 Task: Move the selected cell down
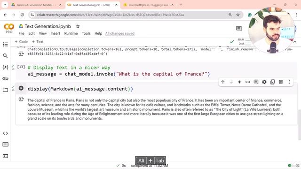231,82
